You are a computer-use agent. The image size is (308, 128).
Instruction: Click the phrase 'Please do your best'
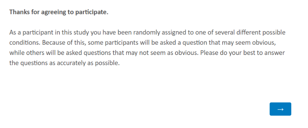(225, 53)
